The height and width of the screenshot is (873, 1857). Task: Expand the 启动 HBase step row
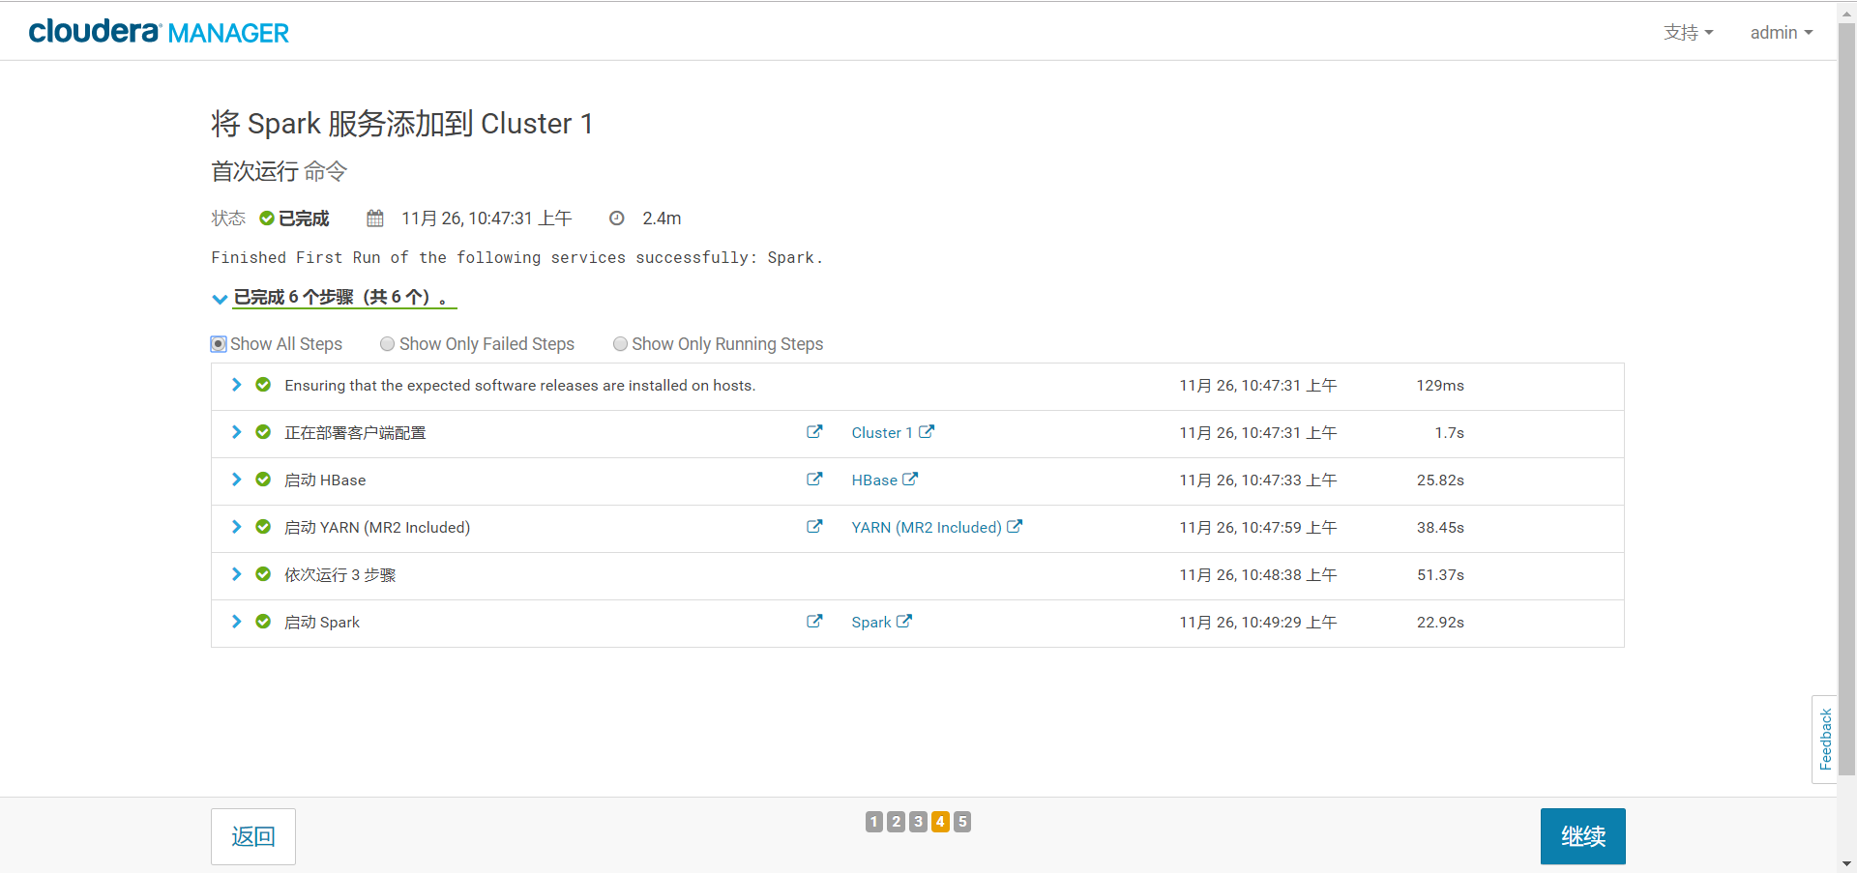236,480
